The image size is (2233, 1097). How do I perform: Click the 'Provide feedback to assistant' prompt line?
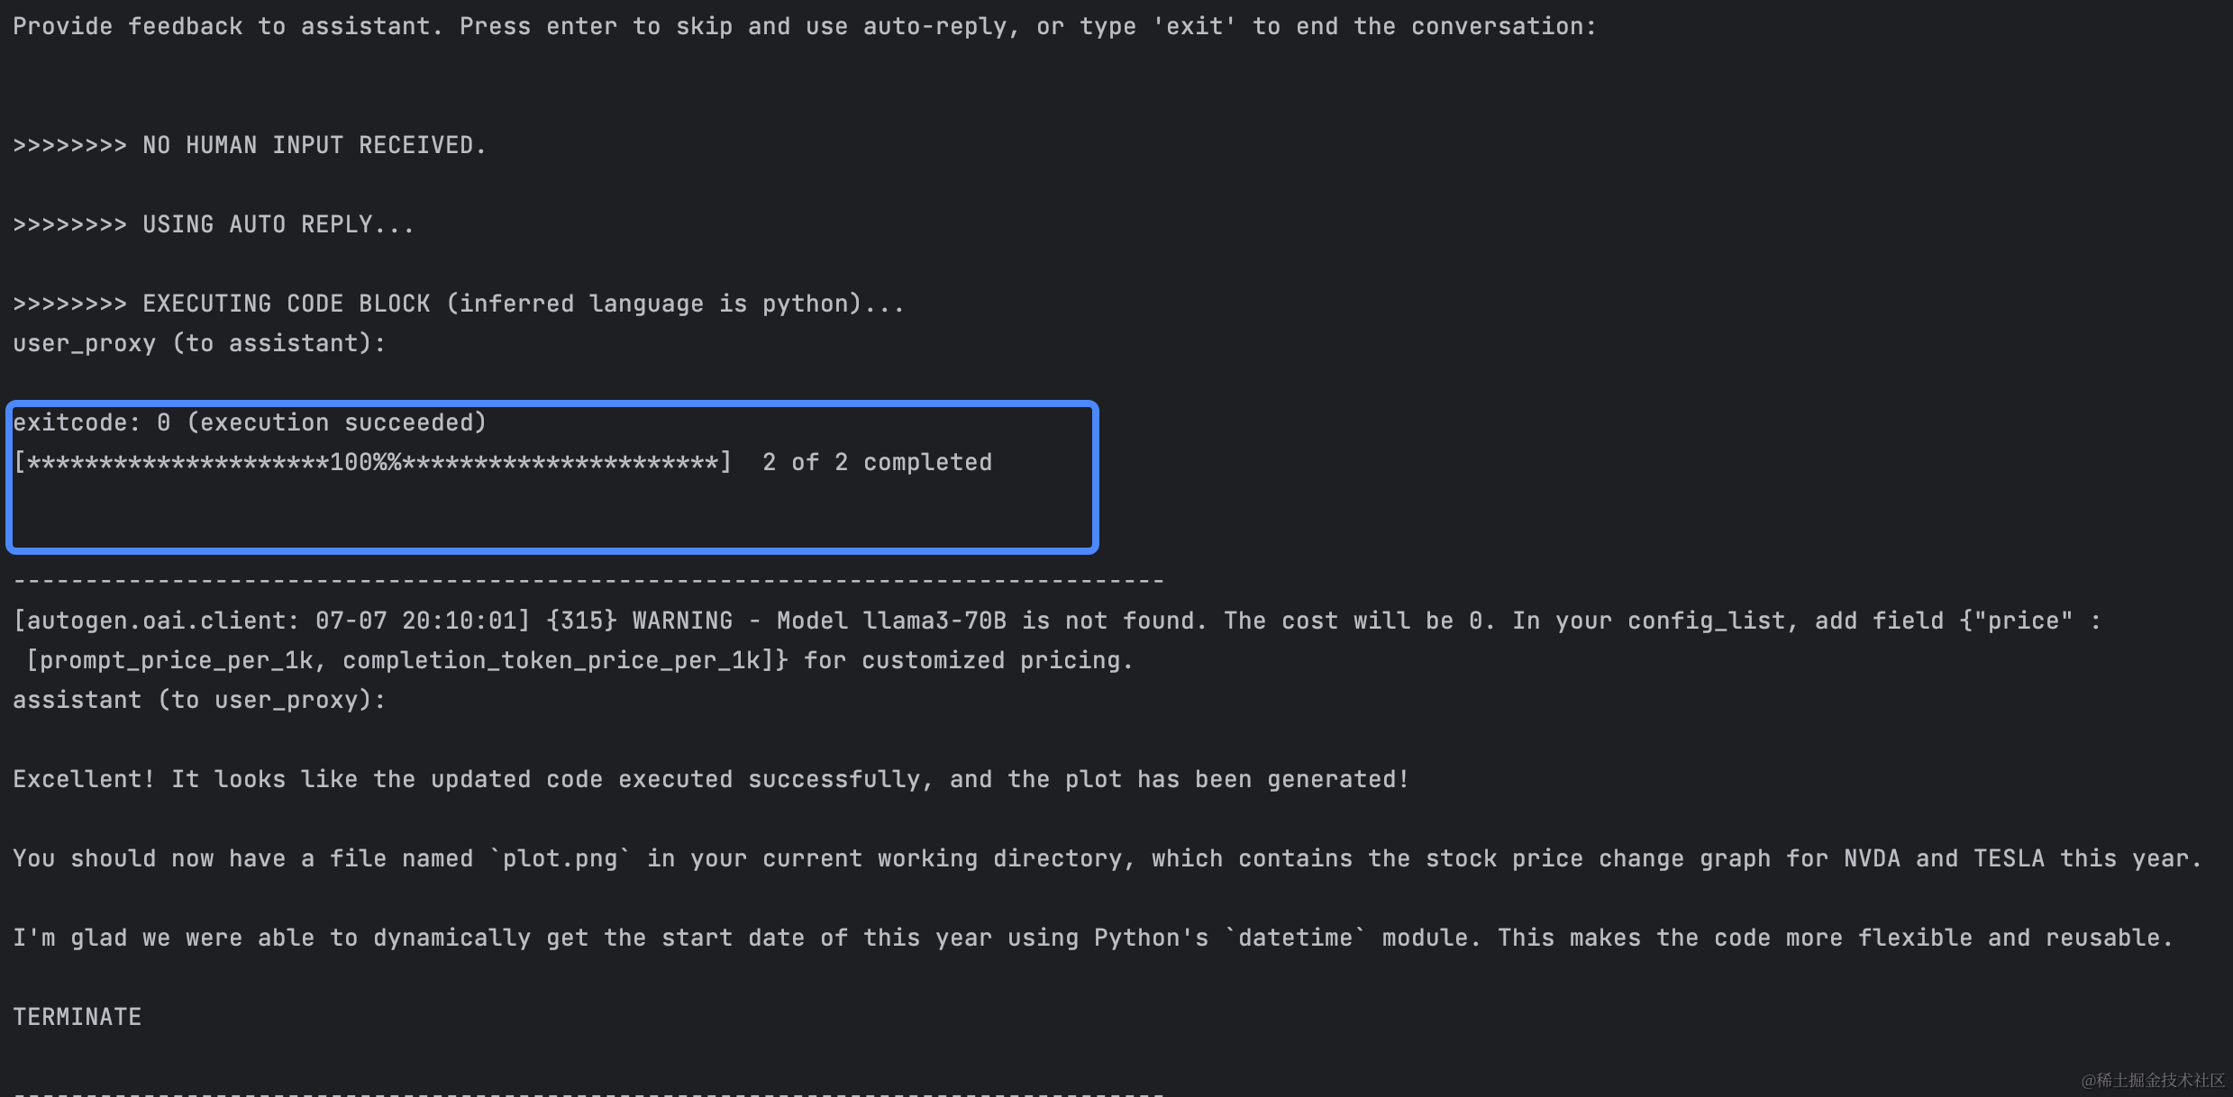coord(804,27)
